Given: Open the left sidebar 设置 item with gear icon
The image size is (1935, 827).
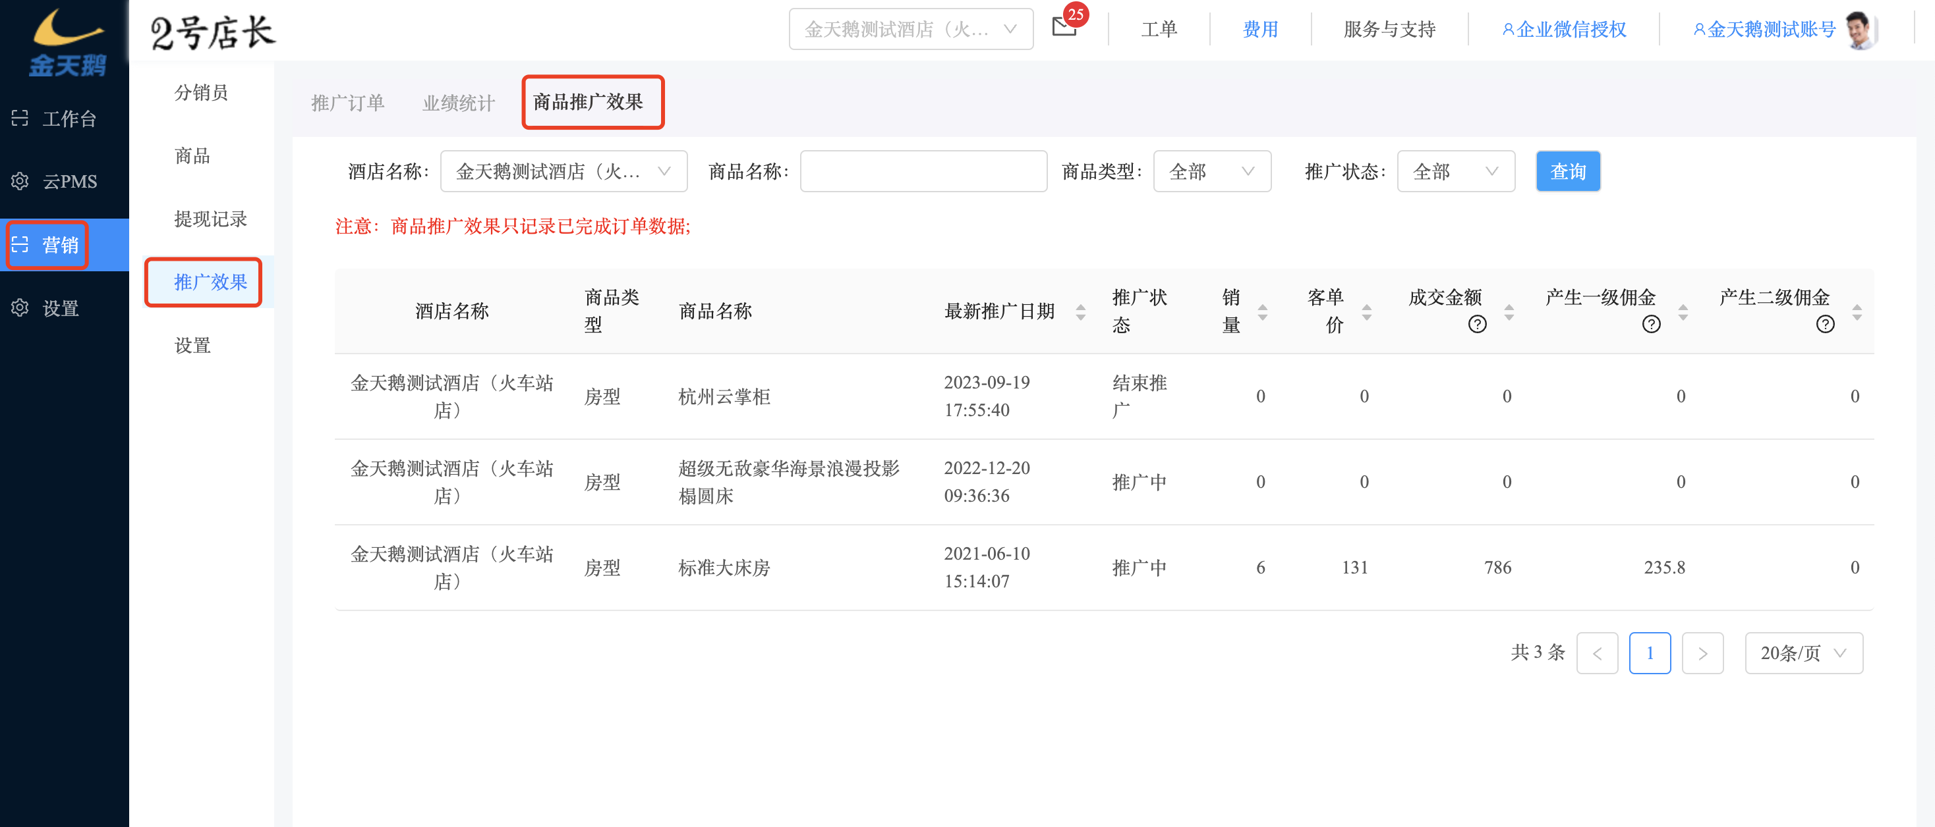Looking at the screenshot, I should [65, 307].
